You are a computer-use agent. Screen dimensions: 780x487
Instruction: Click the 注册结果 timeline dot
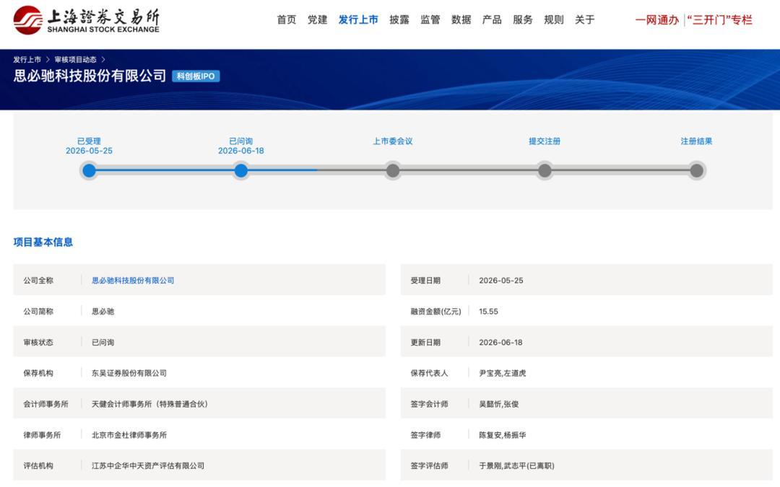[696, 170]
